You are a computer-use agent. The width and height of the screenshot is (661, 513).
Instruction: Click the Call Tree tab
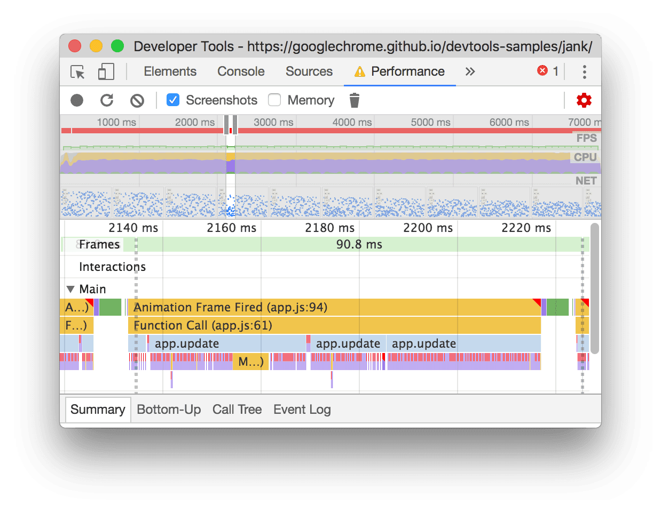click(237, 409)
